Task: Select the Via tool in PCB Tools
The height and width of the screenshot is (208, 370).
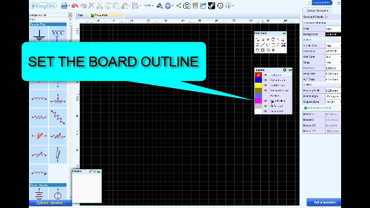Action: [x=268, y=39]
